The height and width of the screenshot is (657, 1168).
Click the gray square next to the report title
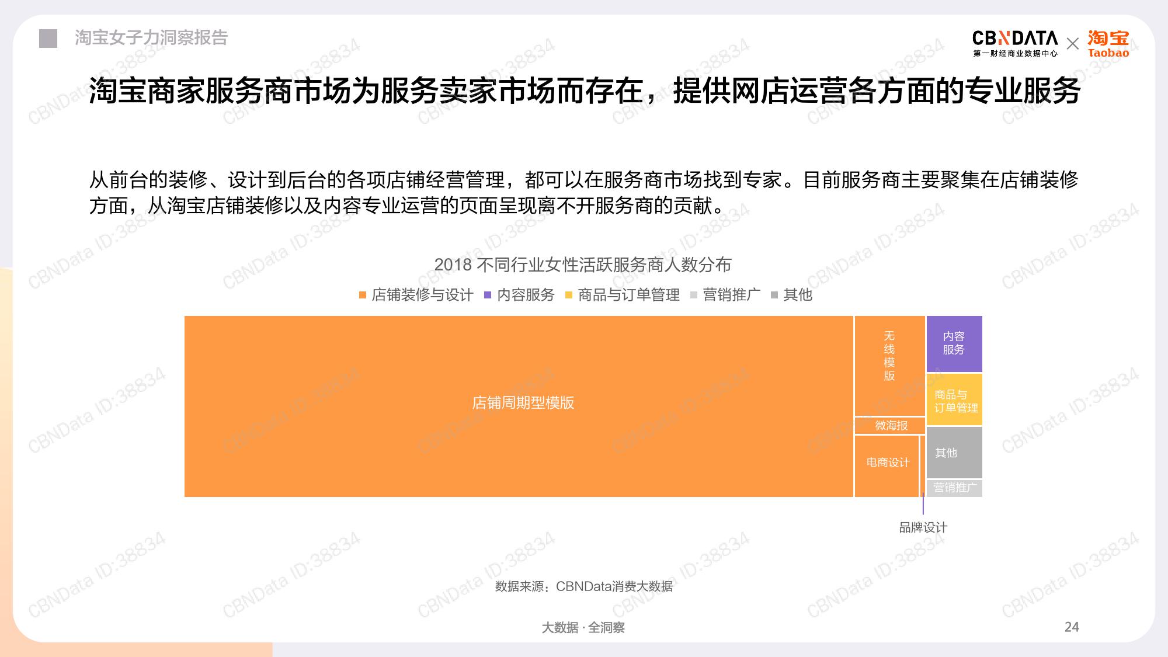pyautogui.click(x=48, y=39)
